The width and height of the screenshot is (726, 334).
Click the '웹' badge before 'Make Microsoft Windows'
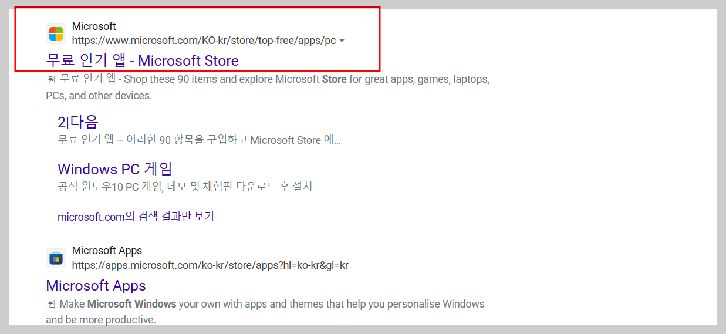pyautogui.click(x=52, y=304)
